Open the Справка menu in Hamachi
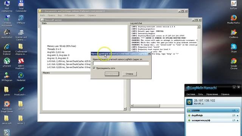Viewport: 242px width, 136px height. [225, 94]
